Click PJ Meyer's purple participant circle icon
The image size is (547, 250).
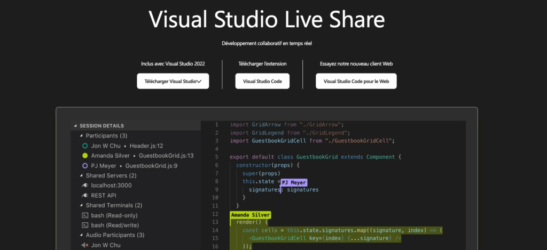pyautogui.click(x=85, y=166)
